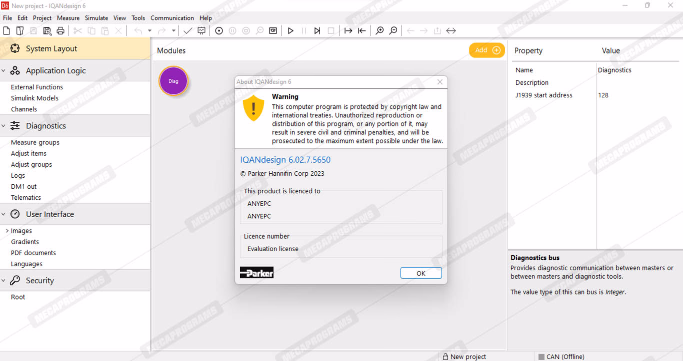Open the undo history dropdown arrow

pos(149,31)
